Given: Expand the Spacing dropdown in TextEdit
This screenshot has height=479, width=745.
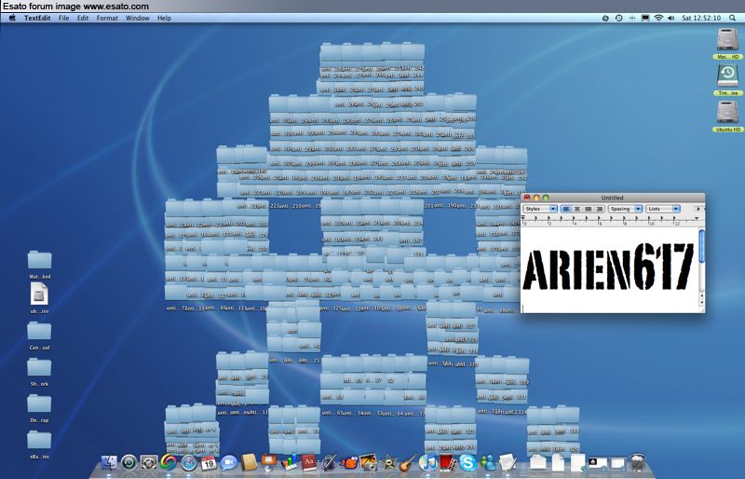Looking at the screenshot, I should 625,209.
